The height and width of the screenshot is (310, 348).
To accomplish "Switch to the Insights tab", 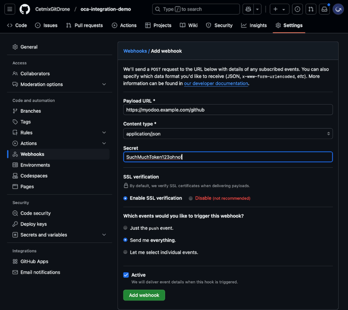I will click(x=254, y=25).
